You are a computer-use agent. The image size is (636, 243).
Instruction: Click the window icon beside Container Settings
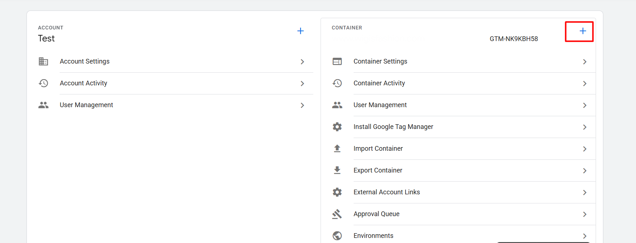tap(337, 61)
